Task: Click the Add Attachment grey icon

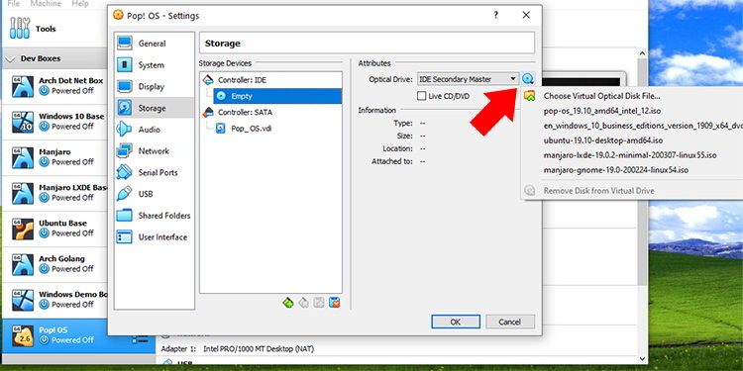Action: pyautogui.click(x=319, y=303)
